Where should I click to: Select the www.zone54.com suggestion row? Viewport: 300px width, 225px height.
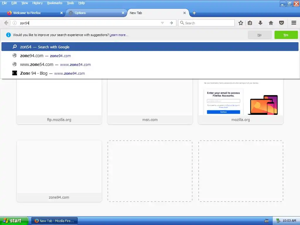coord(150,64)
